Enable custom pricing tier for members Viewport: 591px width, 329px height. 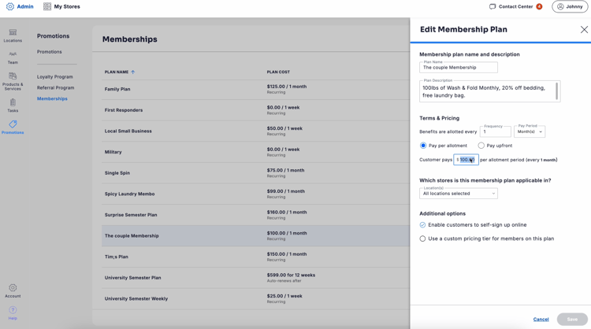tap(423, 238)
